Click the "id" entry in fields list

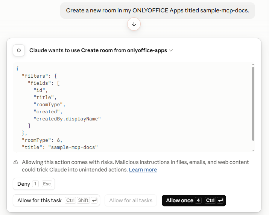pyautogui.click(x=41, y=90)
